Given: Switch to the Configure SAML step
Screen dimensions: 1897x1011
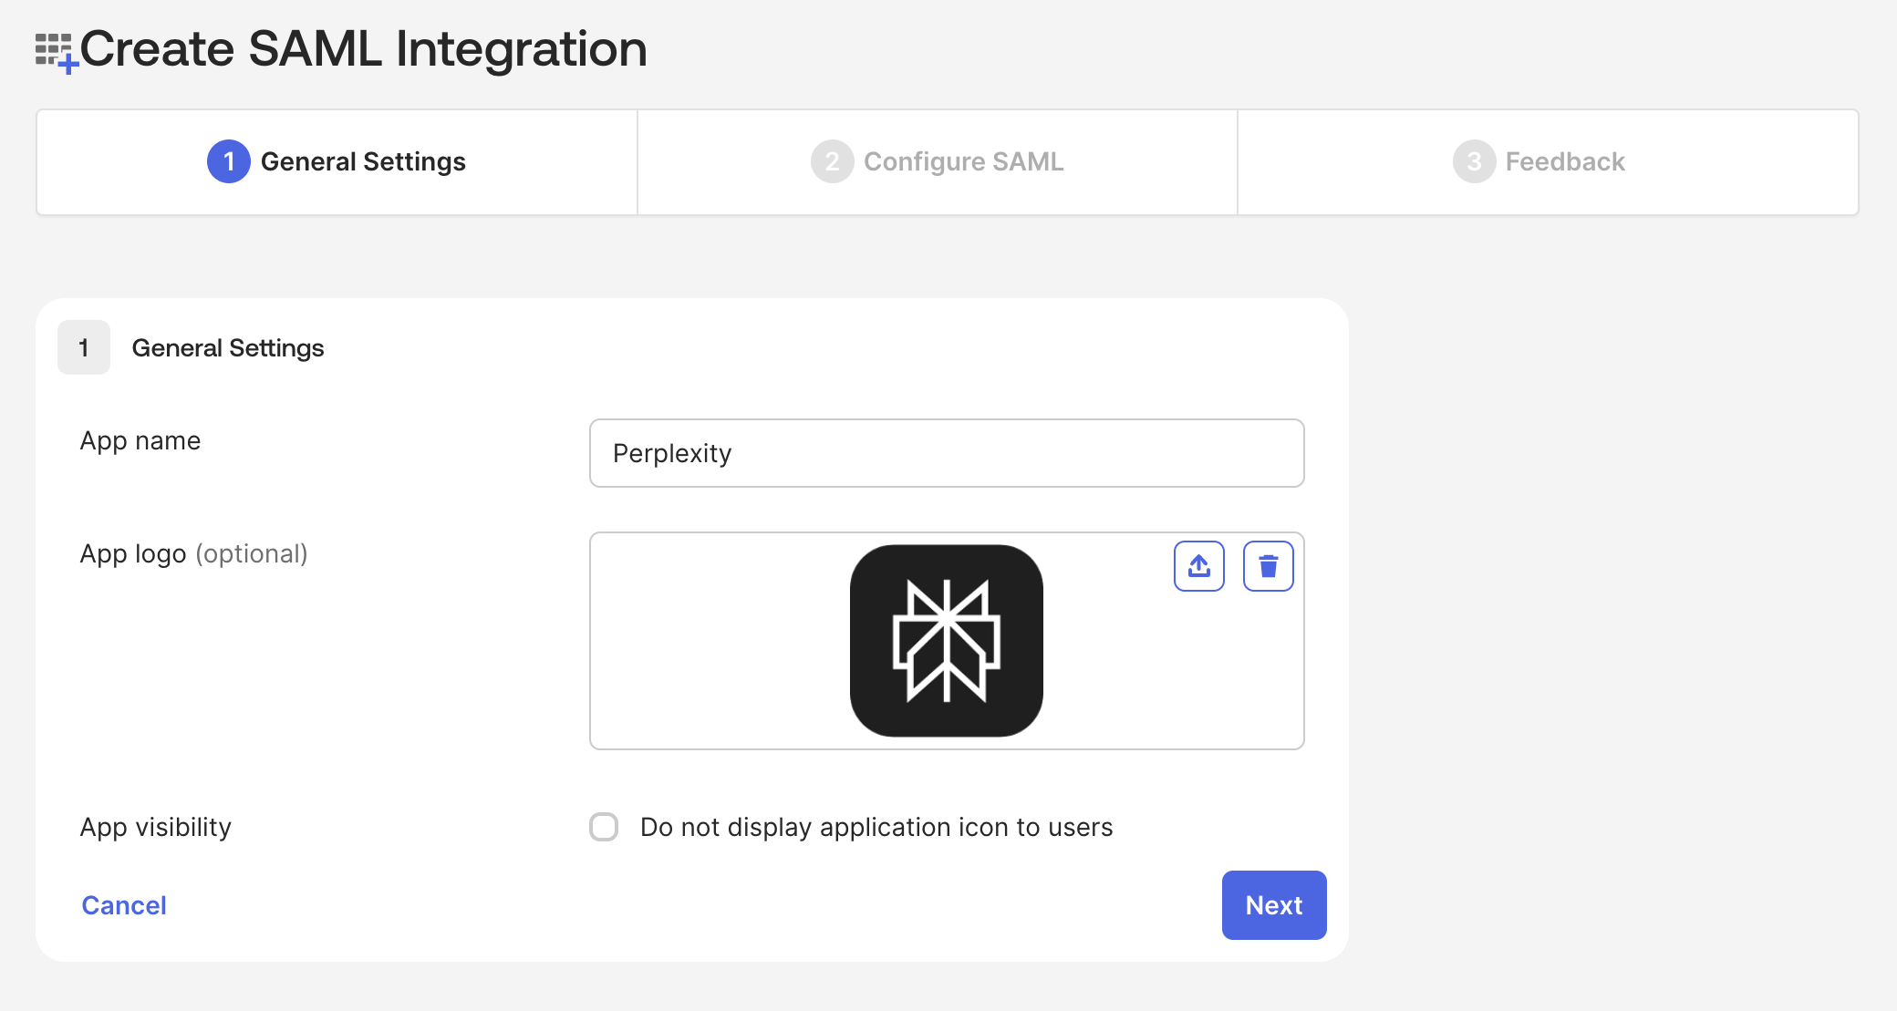Looking at the screenshot, I should coord(938,162).
